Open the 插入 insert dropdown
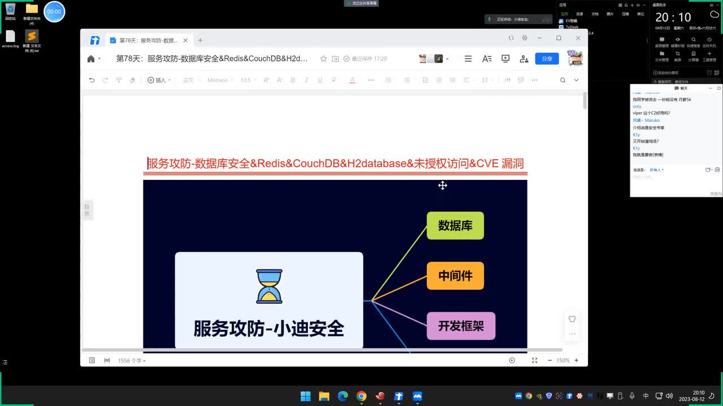 [159, 80]
